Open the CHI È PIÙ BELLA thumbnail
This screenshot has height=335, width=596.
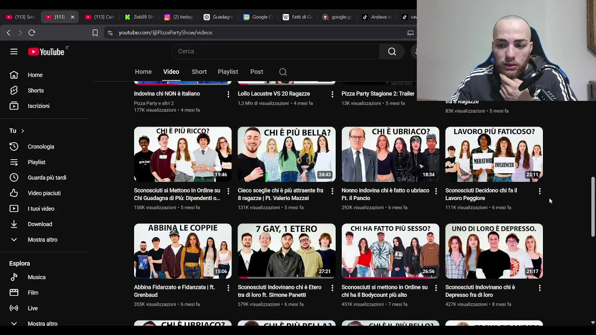tap(286, 154)
